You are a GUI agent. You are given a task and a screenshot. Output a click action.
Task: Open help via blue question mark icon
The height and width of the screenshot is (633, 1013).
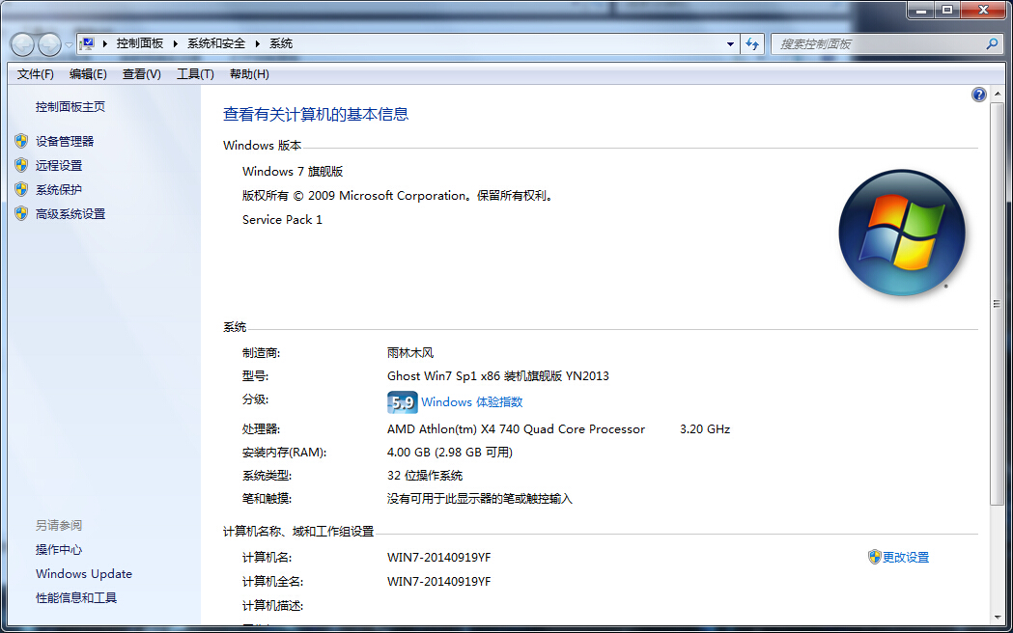coord(979,95)
